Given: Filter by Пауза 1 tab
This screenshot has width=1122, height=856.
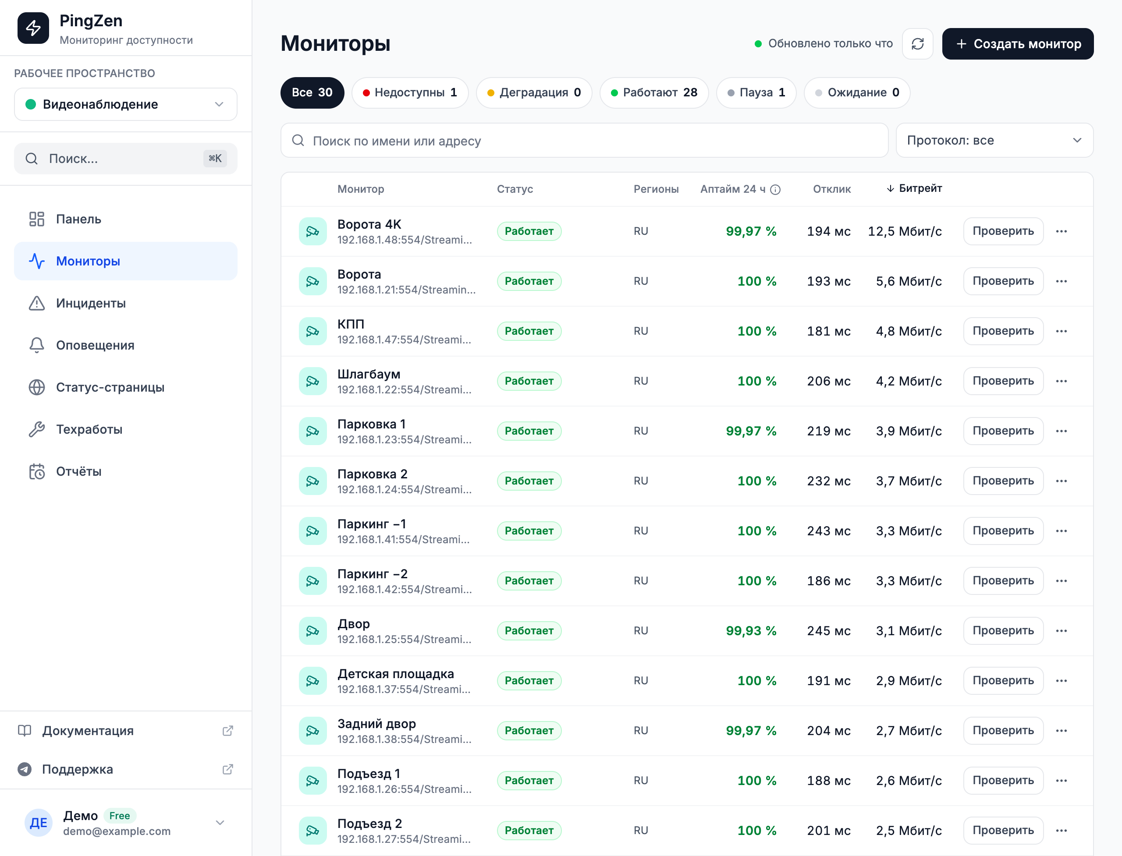Looking at the screenshot, I should (756, 93).
